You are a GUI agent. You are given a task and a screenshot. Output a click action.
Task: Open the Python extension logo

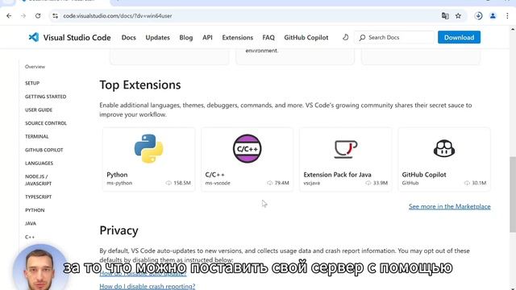tap(148, 148)
